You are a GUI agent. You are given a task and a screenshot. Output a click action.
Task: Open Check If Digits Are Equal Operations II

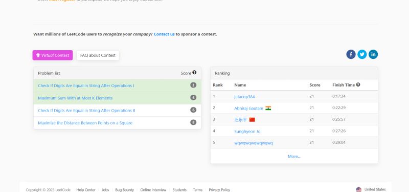[x=86, y=111]
